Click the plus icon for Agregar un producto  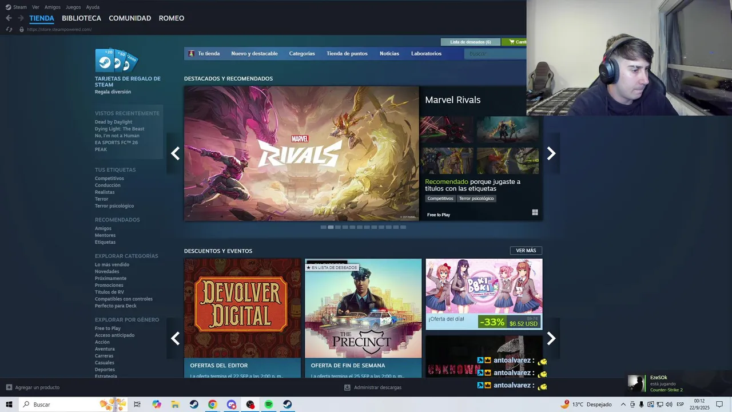pyautogui.click(x=9, y=387)
